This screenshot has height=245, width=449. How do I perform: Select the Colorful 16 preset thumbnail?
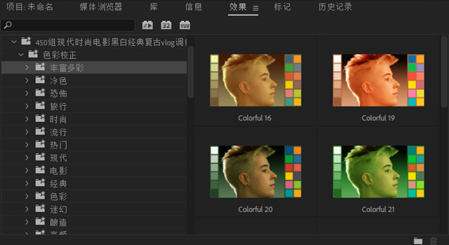click(x=256, y=80)
